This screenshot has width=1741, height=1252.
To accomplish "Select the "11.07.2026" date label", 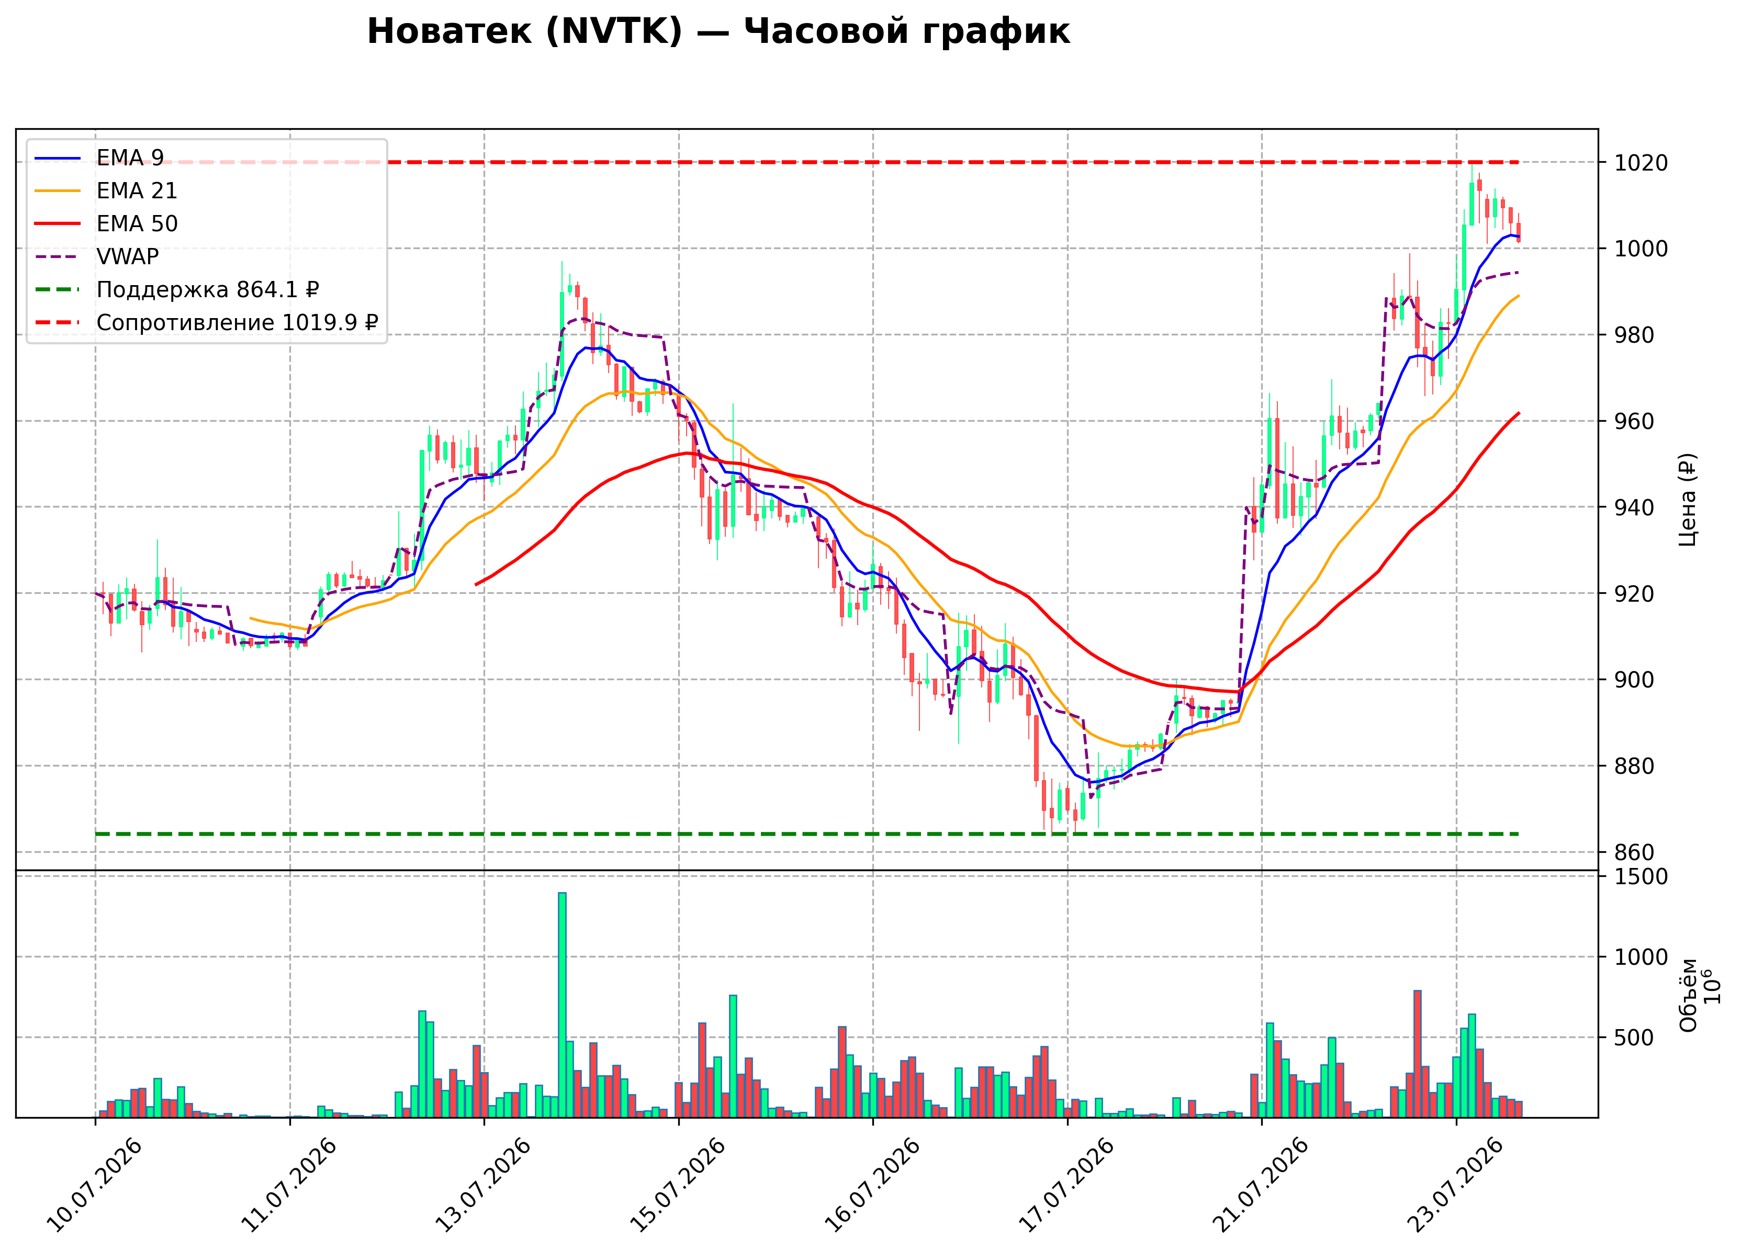I will coord(289,1186).
